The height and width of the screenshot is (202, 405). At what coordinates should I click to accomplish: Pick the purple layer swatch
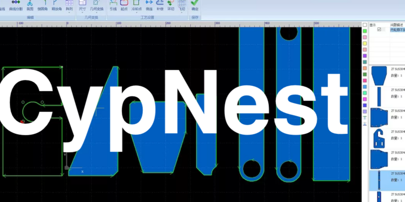point(364,56)
